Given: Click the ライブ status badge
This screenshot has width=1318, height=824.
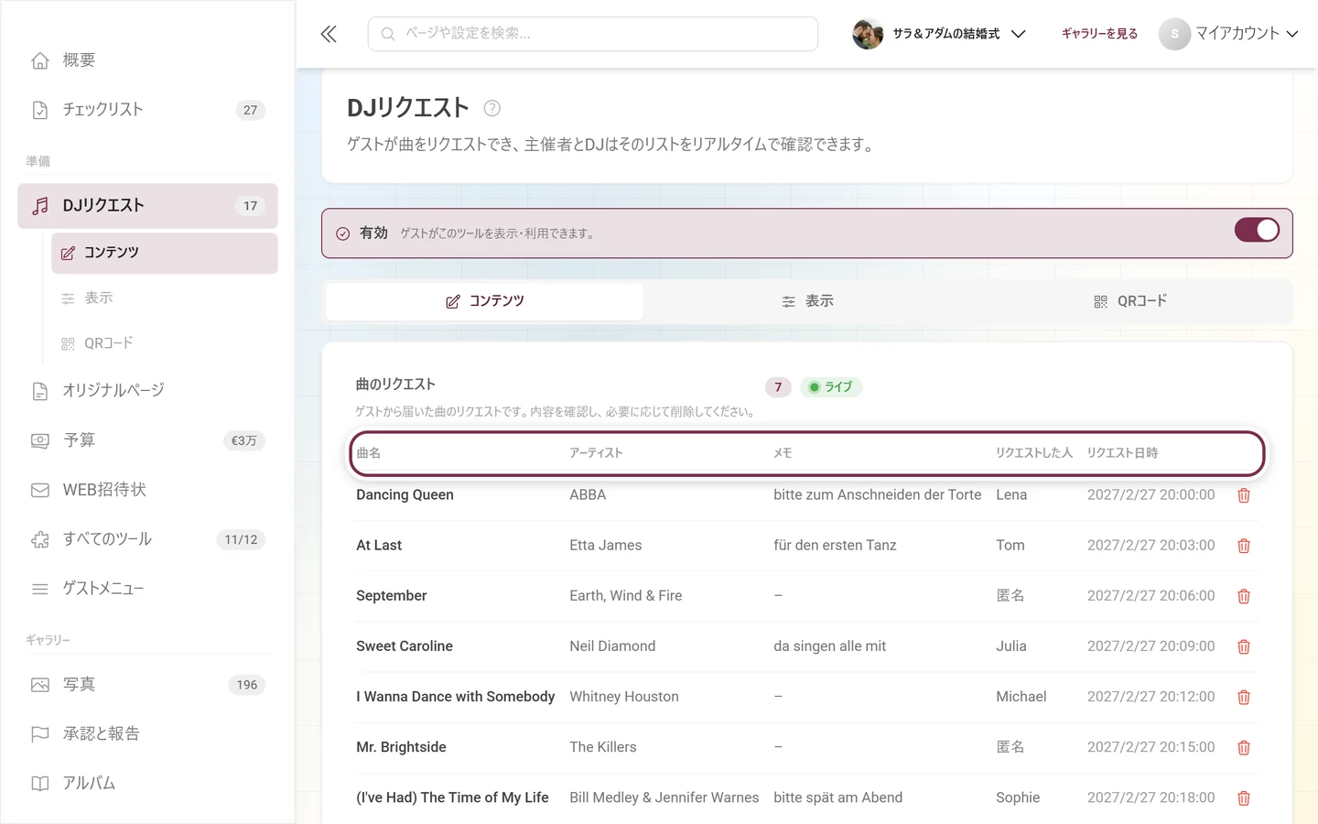Looking at the screenshot, I should (x=831, y=387).
